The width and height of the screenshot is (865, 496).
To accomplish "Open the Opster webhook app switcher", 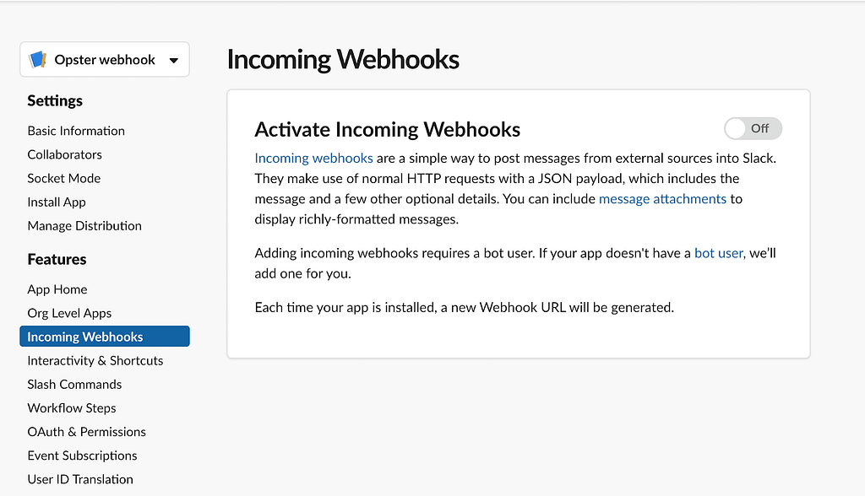I will (105, 60).
